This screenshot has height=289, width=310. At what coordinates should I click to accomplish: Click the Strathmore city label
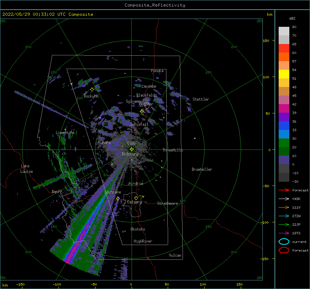(167, 203)
